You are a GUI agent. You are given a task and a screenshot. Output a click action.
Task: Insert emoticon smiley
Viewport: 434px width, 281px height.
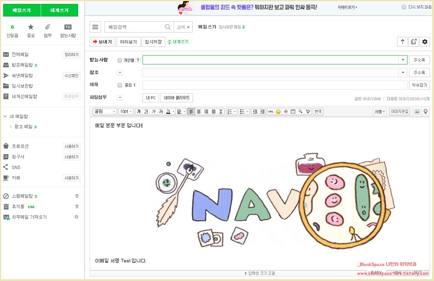[x=278, y=112]
